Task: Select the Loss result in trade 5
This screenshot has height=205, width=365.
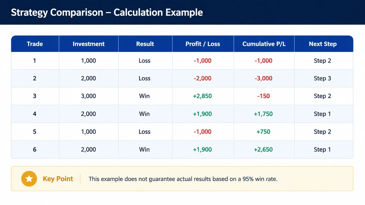Action: tap(144, 132)
